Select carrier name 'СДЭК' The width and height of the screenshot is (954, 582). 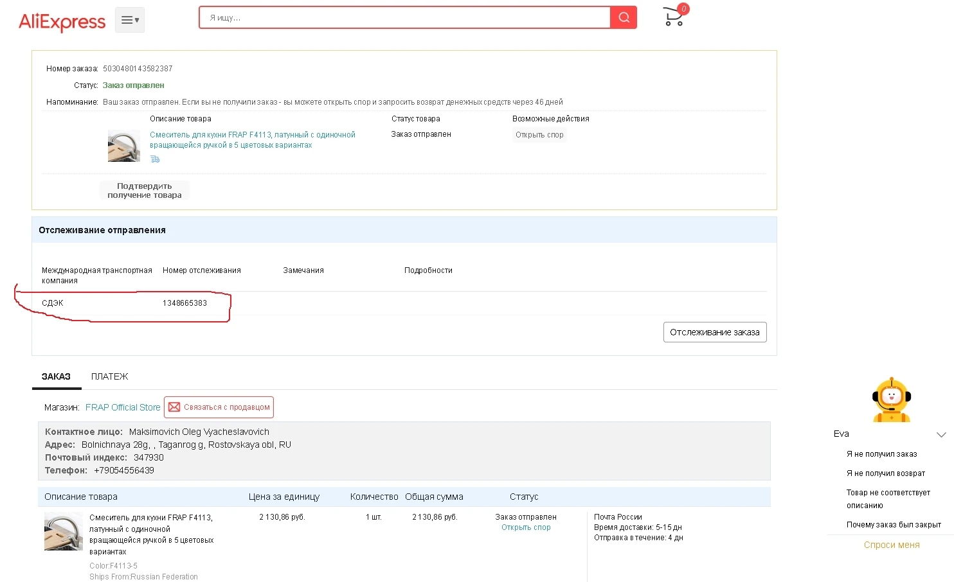(x=53, y=303)
